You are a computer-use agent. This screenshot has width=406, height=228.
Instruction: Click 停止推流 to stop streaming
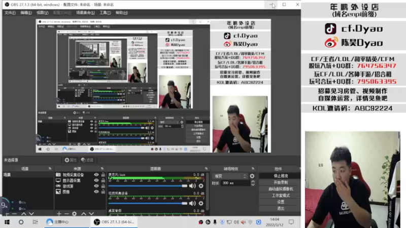click(280, 176)
